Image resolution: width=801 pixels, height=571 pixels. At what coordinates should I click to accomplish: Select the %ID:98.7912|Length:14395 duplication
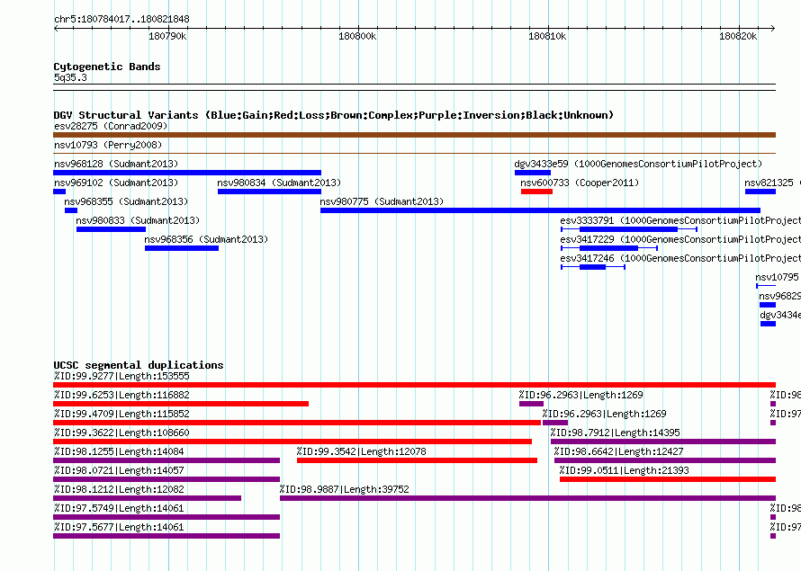[663, 442]
